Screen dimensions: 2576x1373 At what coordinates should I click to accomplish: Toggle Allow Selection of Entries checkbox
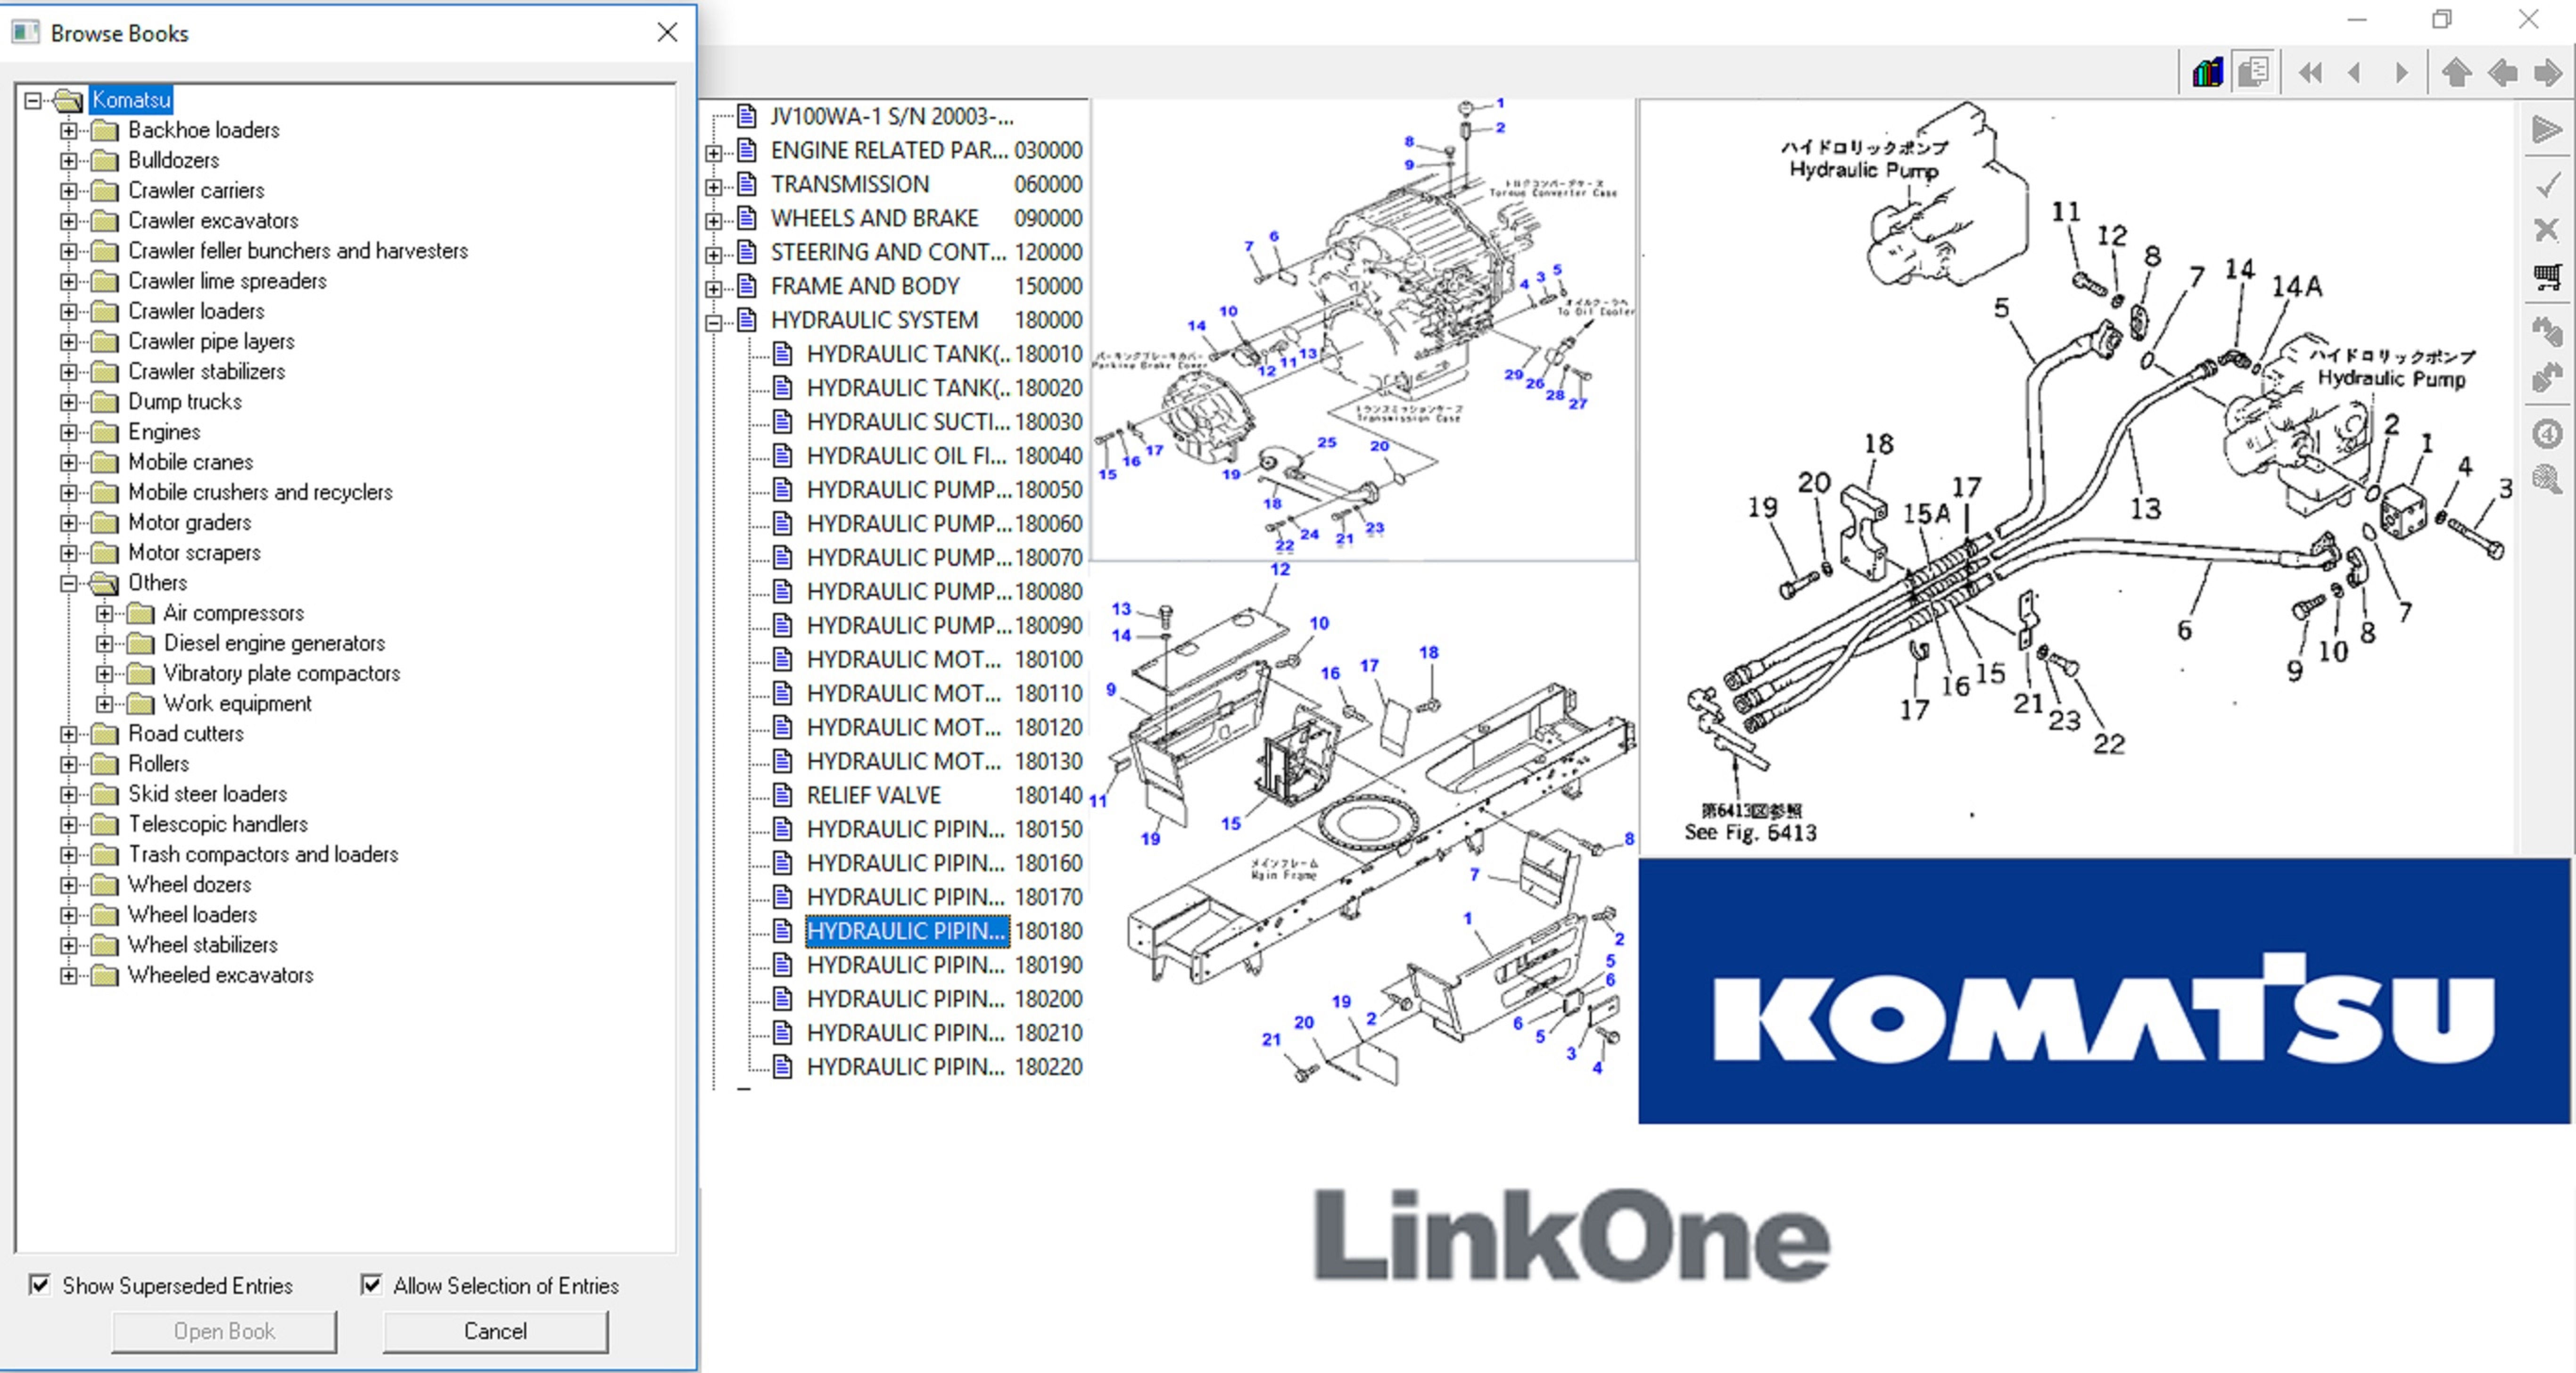click(x=371, y=1284)
